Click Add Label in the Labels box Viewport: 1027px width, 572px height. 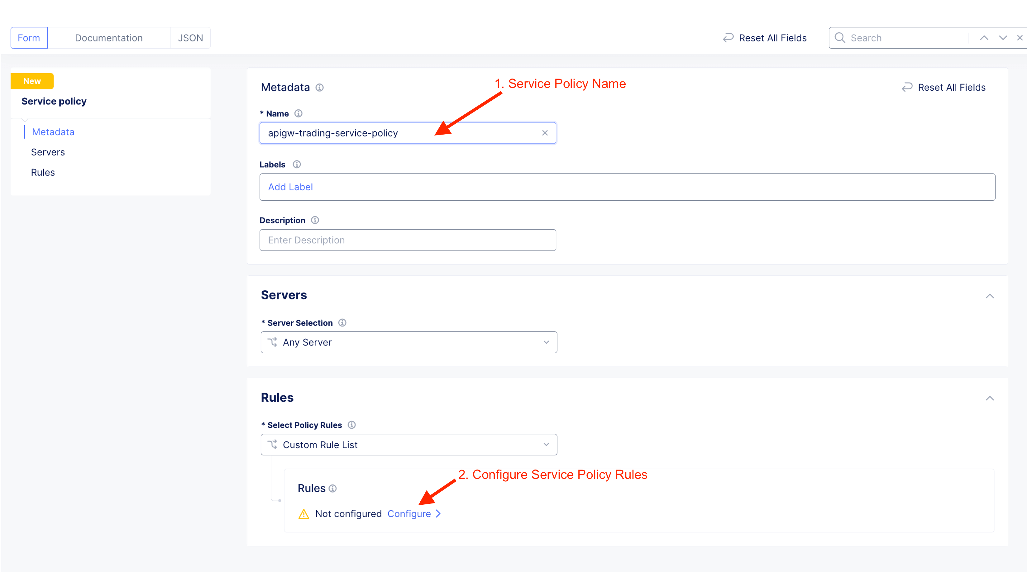290,187
